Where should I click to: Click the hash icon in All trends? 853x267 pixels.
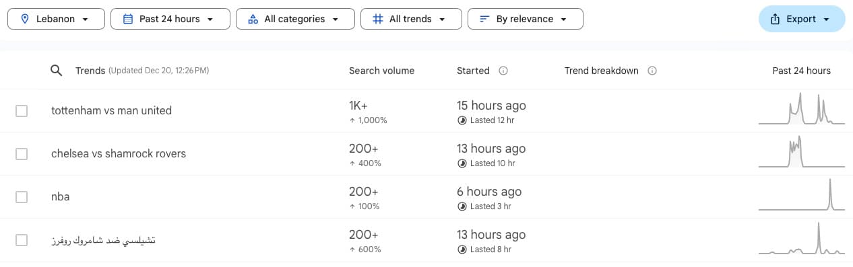[377, 19]
